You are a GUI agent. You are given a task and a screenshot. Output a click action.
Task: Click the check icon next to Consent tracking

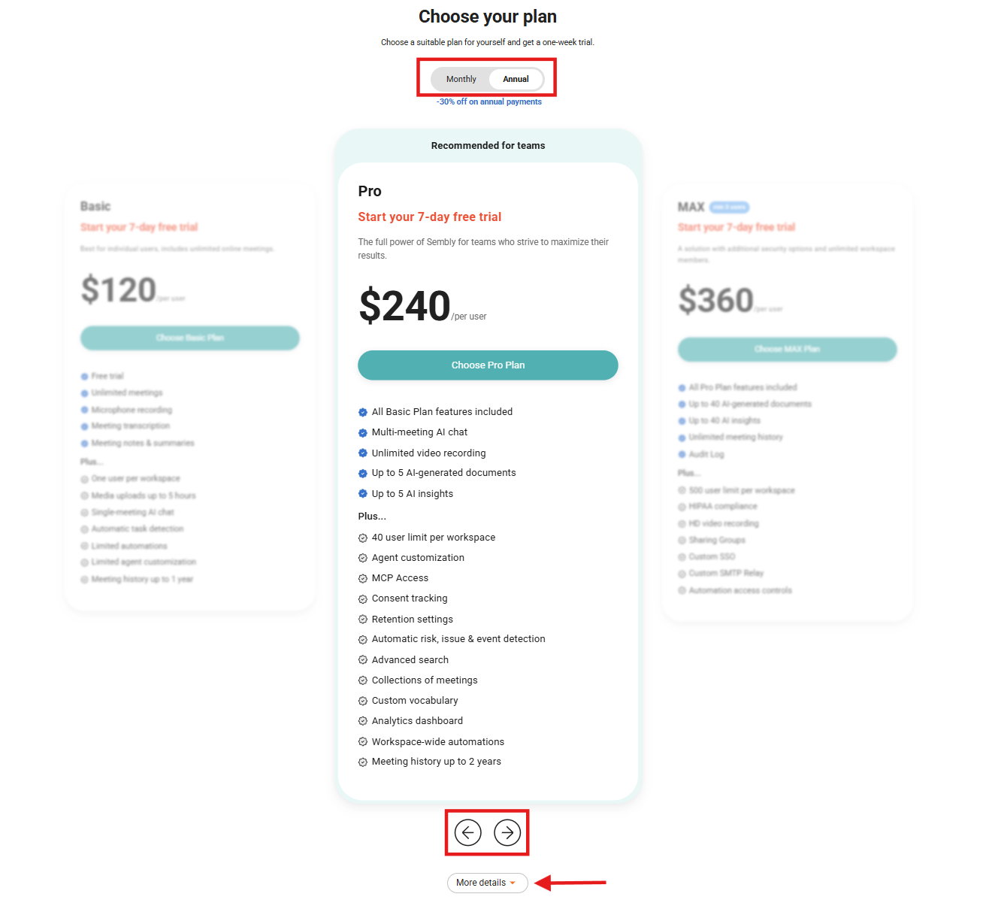[x=363, y=599]
